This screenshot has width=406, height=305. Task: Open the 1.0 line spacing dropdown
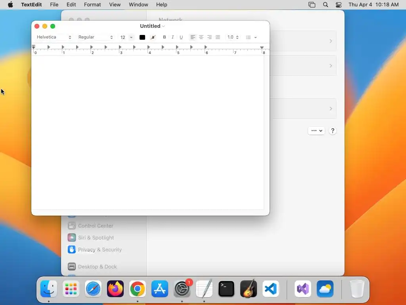233,37
